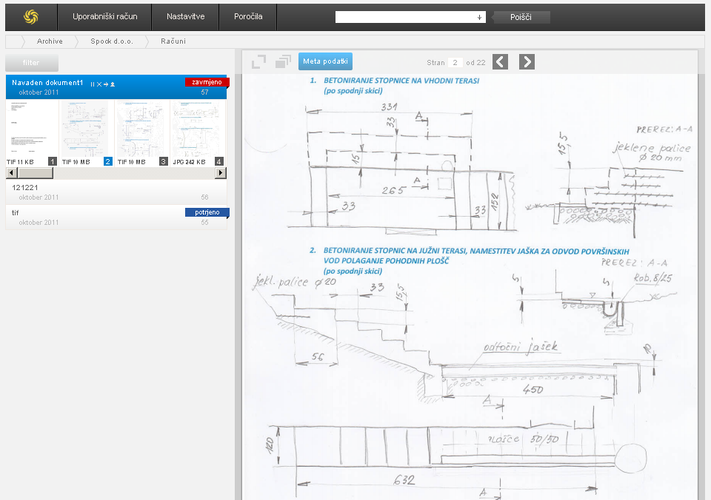Open the search dropdown arrow
This screenshot has width=711, height=500.
(x=479, y=17)
